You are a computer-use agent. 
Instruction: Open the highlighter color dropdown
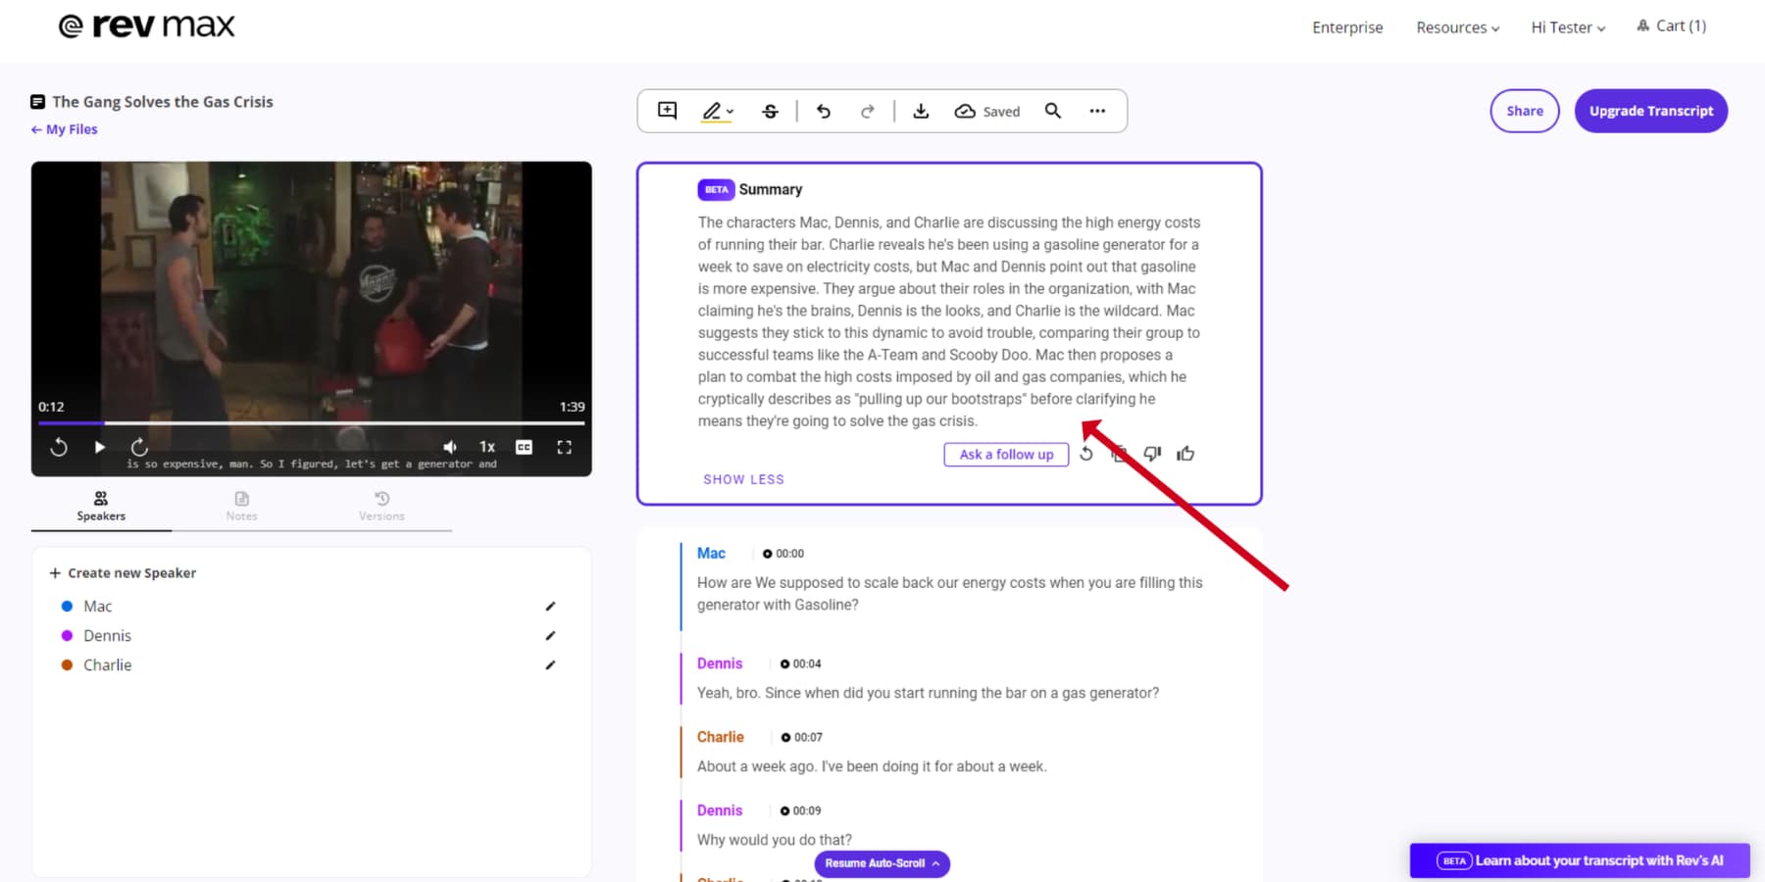[730, 111]
